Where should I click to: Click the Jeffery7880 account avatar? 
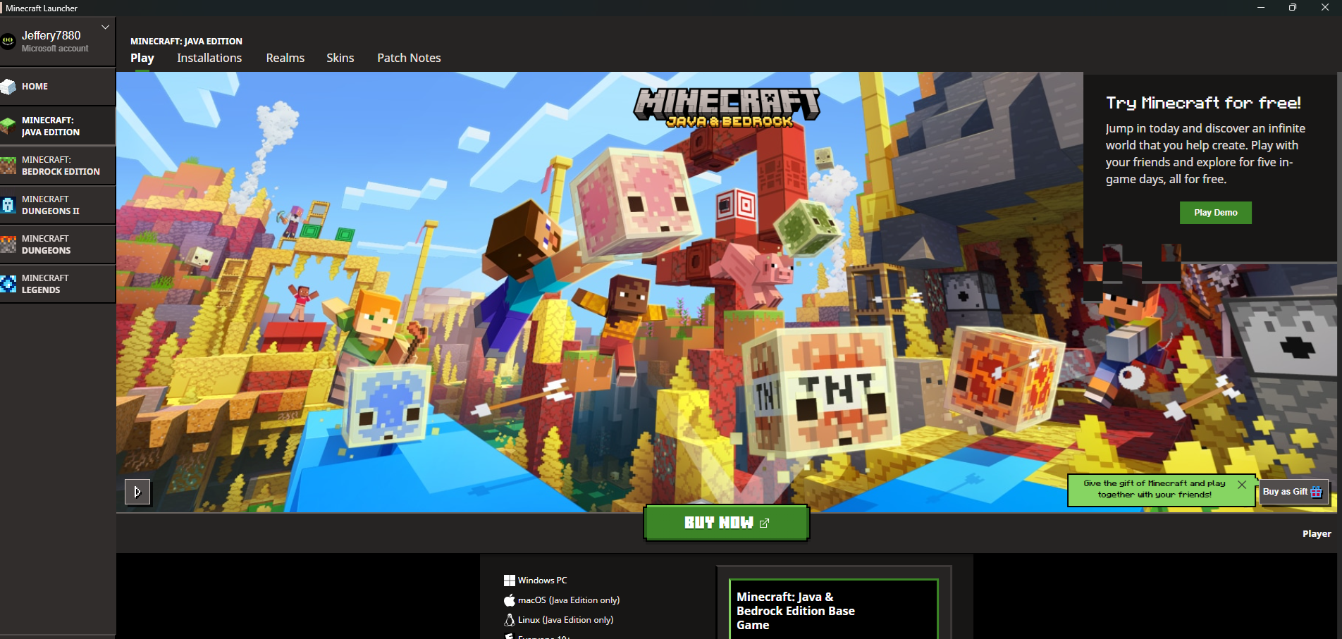[8, 42]
